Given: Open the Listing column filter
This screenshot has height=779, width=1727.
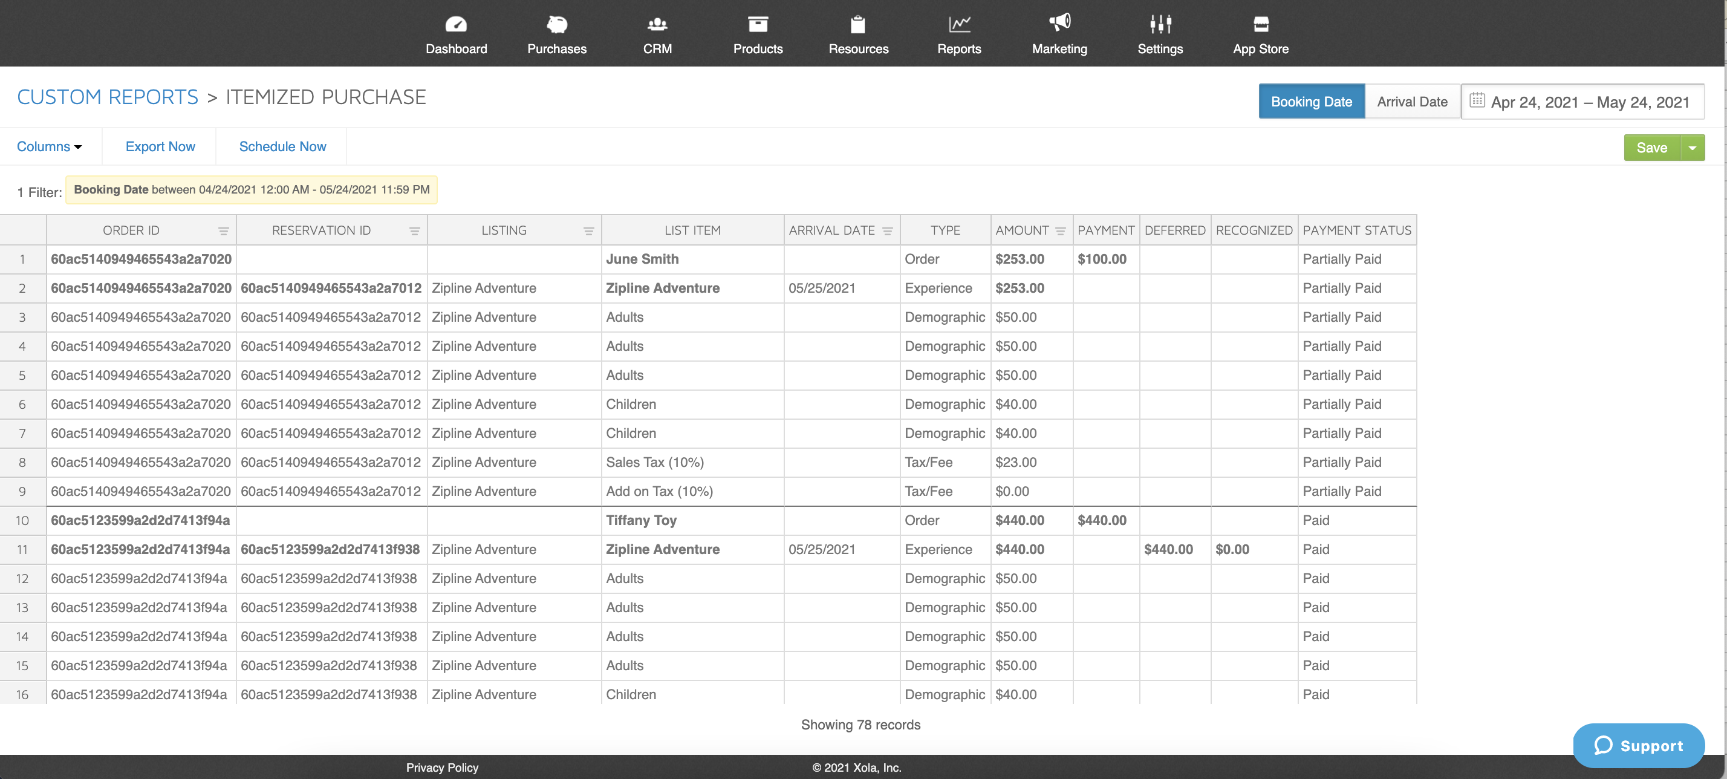Looking at the screenshot, I should coord(588,231).
